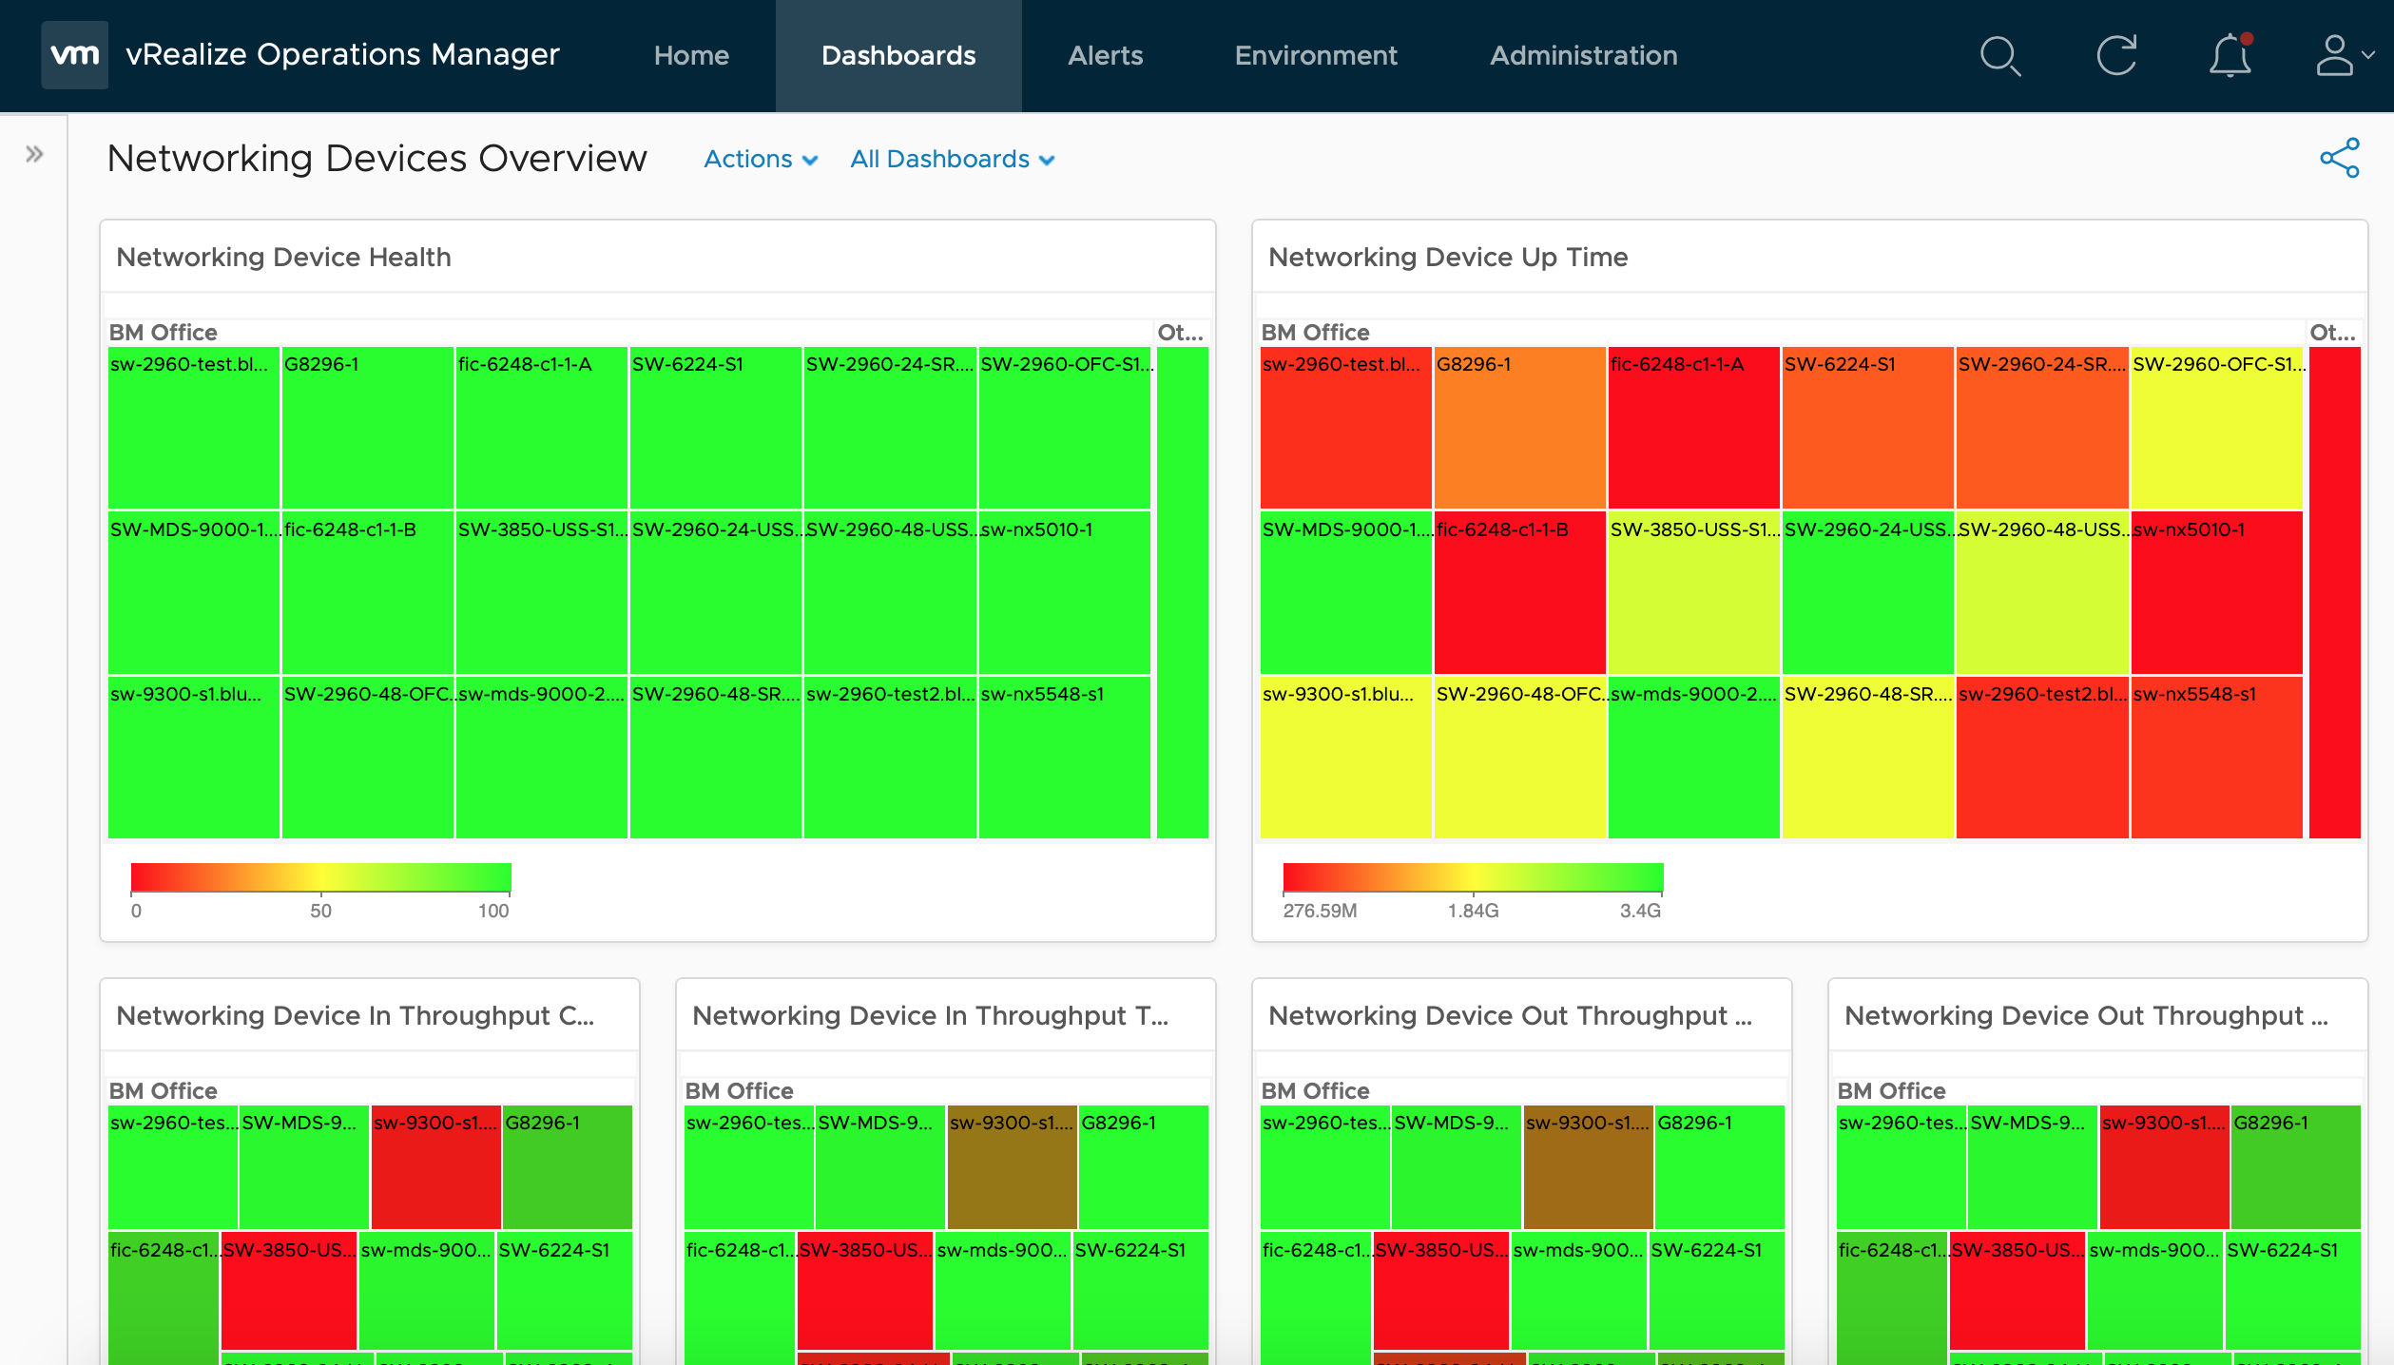2394x1365 pixels.
Task: Select red sw-nx5010-1 tile in Up Time
Action: (x=2217, y=592)
